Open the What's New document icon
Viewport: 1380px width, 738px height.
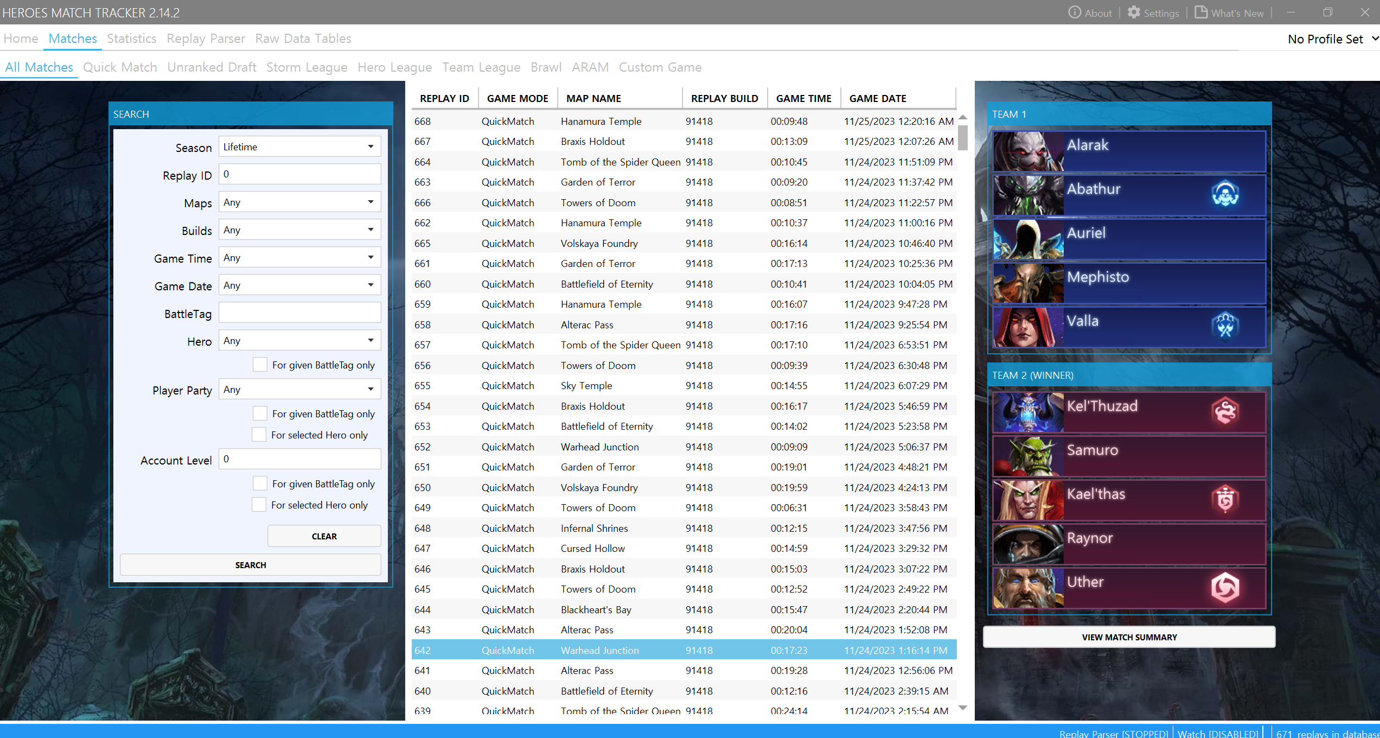tap(1201, 12)
